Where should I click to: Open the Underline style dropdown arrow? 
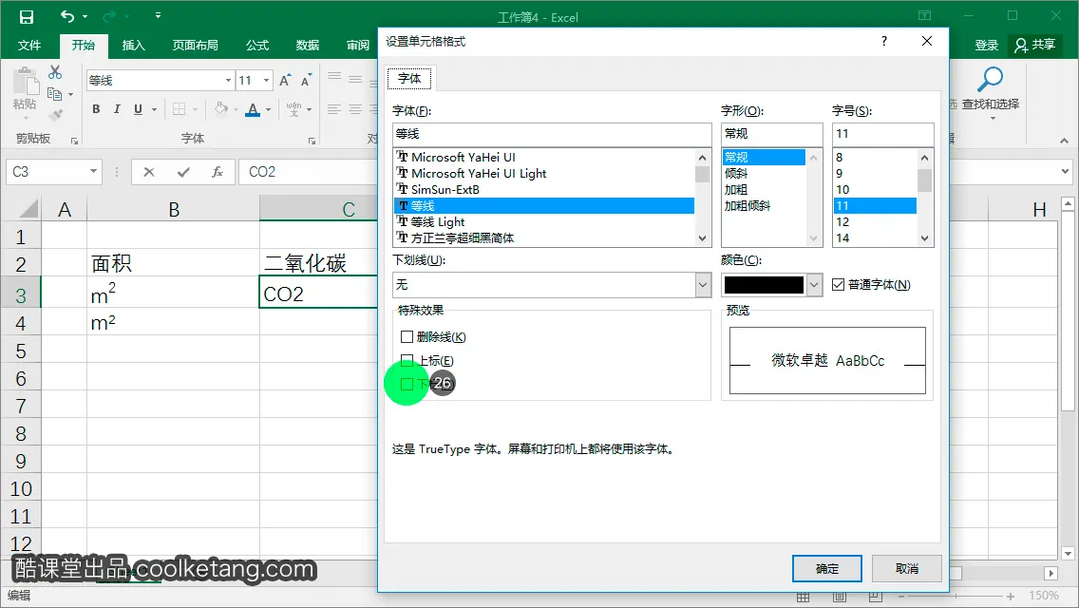click(154, 109)
